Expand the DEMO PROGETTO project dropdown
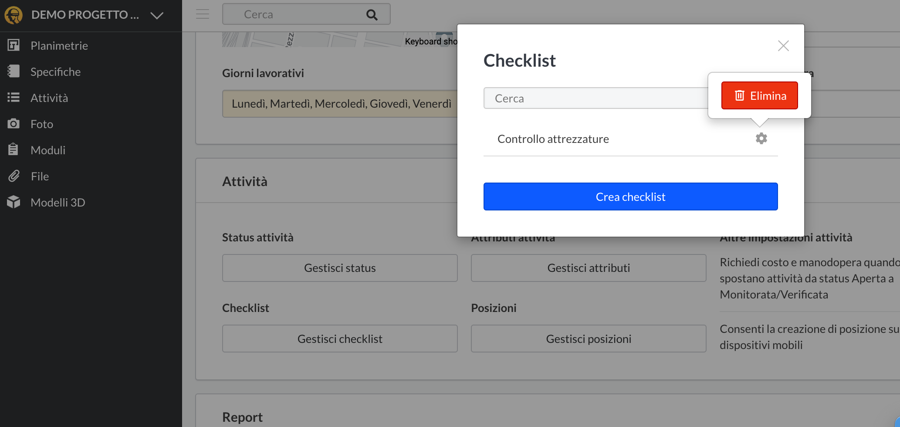 click(x=156, y=16)
